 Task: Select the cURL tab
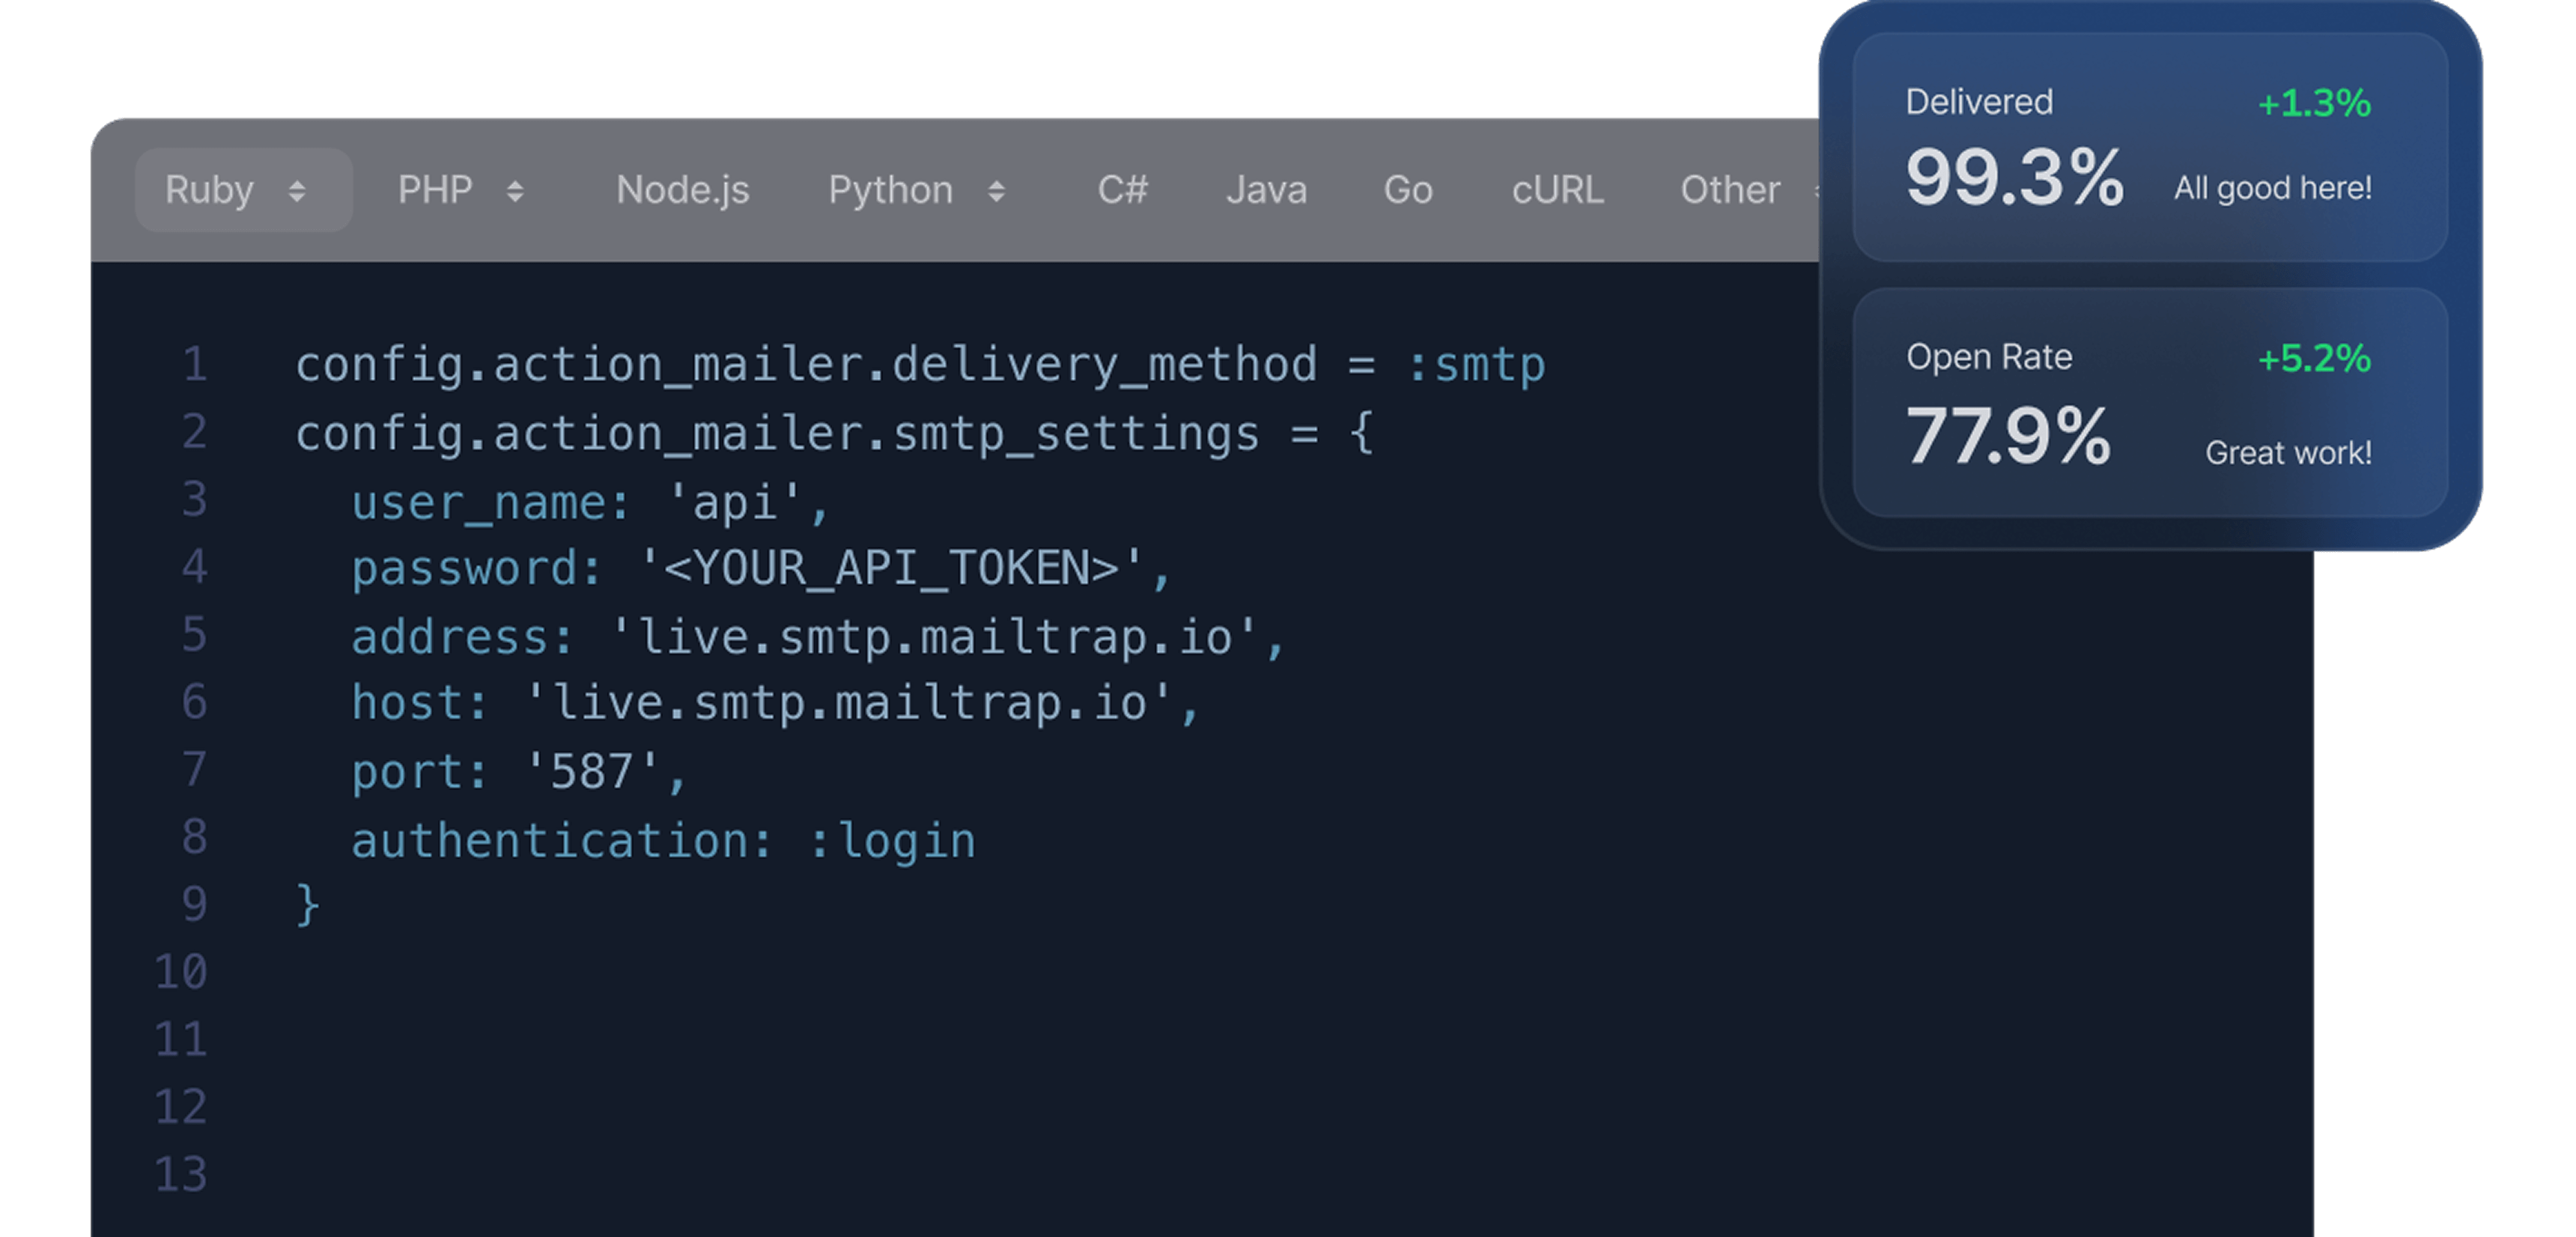(x=1557, y=190)
